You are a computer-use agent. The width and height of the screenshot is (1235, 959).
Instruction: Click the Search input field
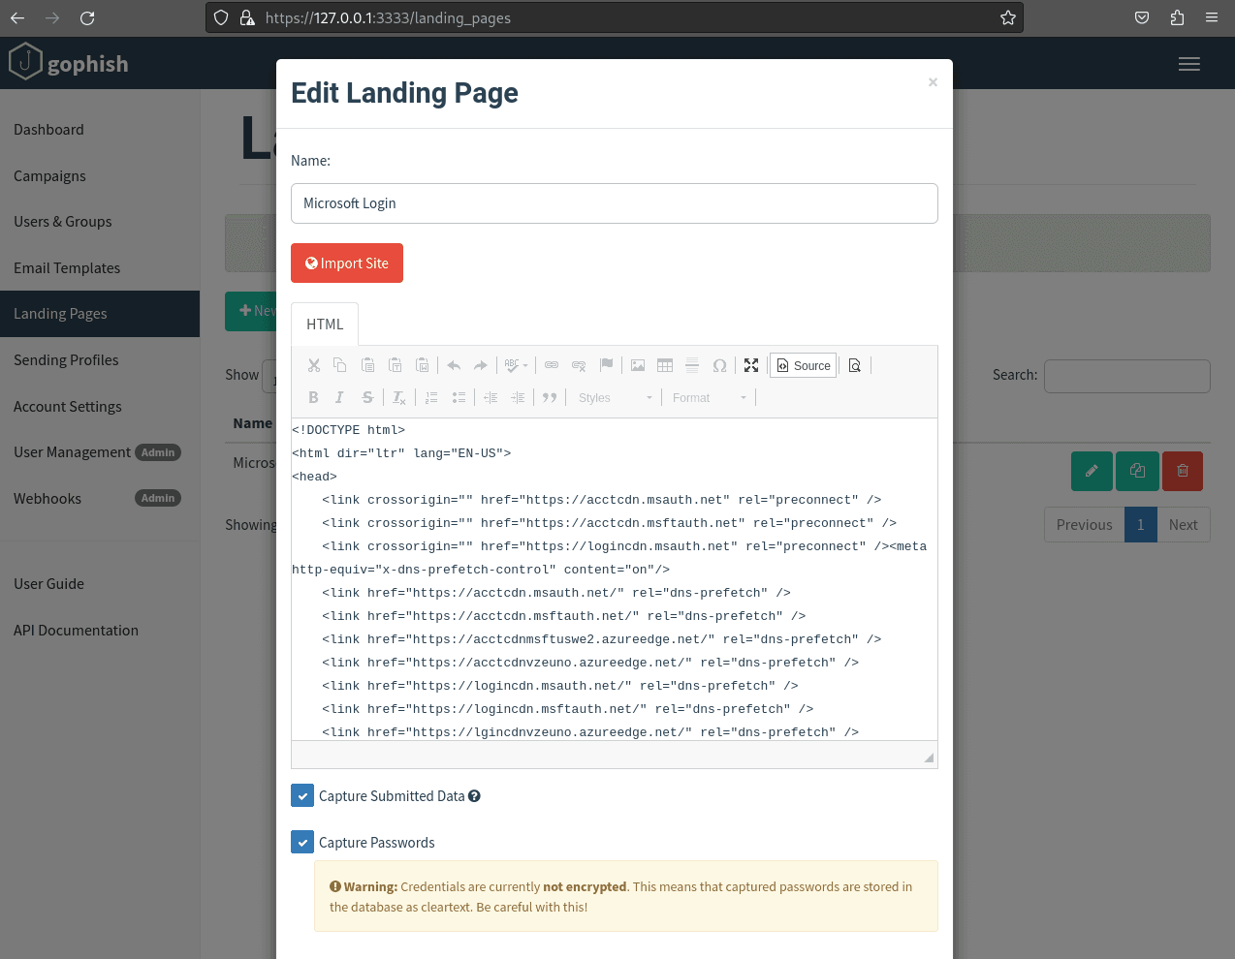[x=1126, y=376]
